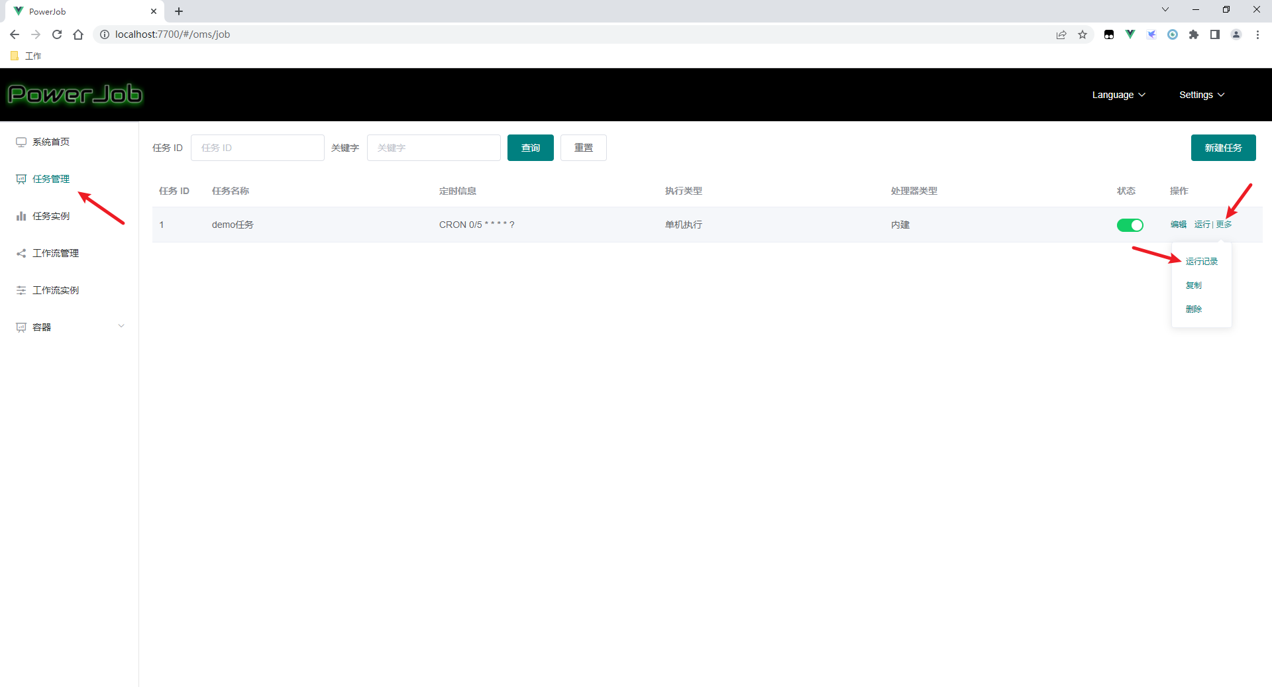Toggle the demo任务 status switch
The image size is (1272, 687).
(1130, 225)
